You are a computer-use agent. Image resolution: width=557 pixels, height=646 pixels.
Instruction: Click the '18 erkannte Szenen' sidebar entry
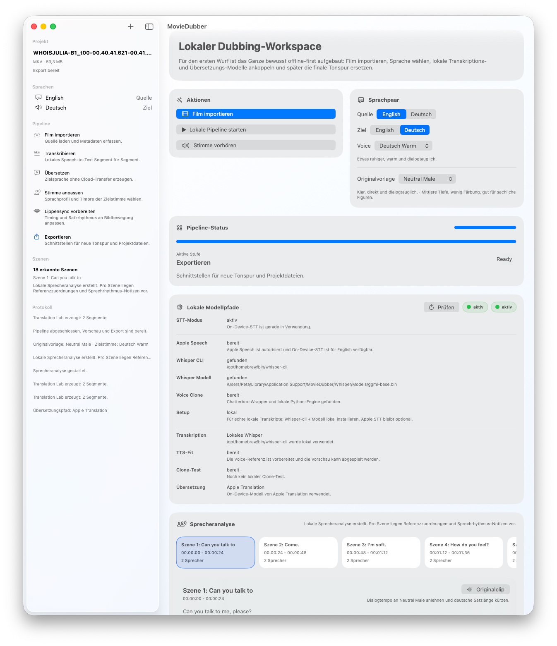[x=55, y=270]
